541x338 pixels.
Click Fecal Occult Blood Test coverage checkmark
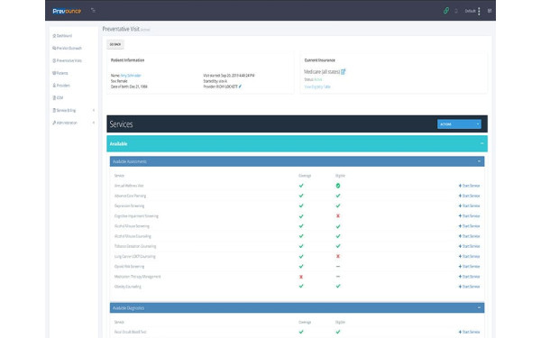point(301,332)
